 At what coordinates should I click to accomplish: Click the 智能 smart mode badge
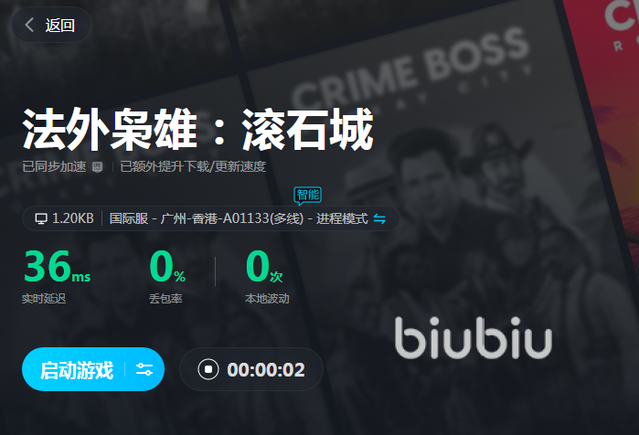(x=308, y=196)
